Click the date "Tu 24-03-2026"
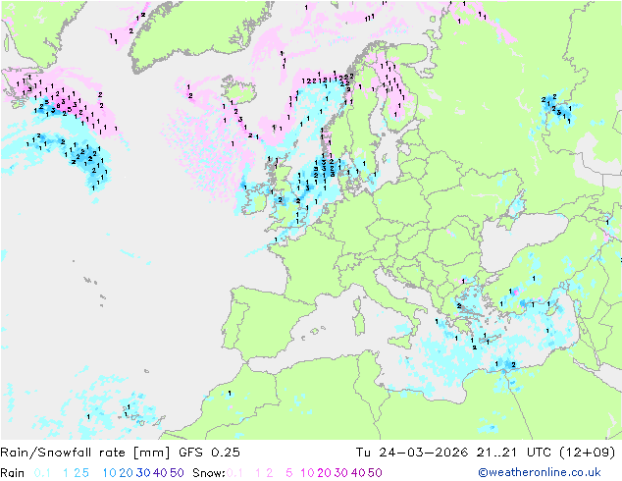 click(412, 453)
